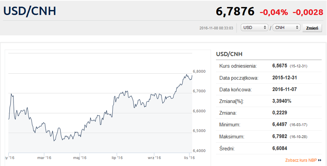Viewport: 327px width, 166px height.
Task: Click the red -0,04% percent change
Action: [x=274, y=12]
